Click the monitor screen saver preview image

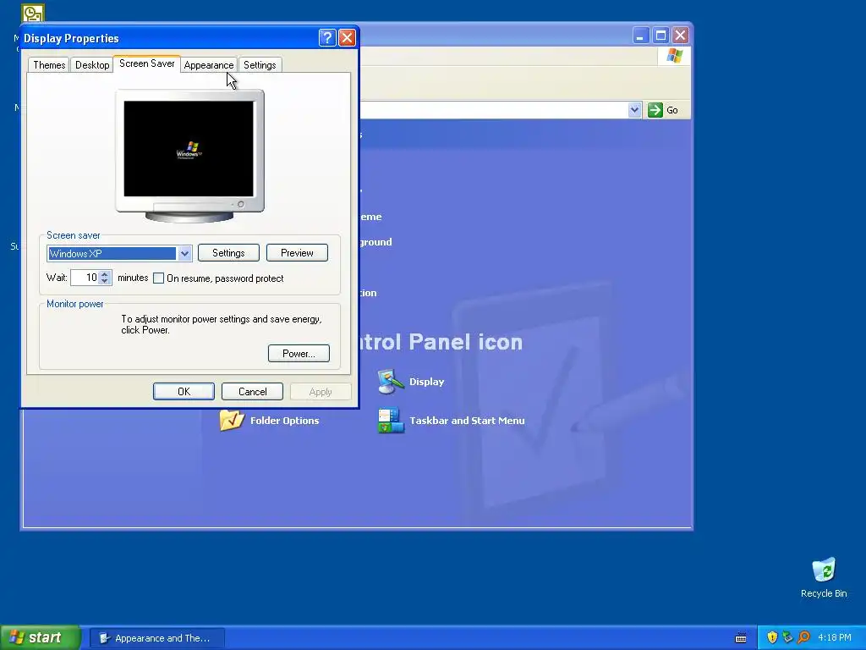point(189,149)
